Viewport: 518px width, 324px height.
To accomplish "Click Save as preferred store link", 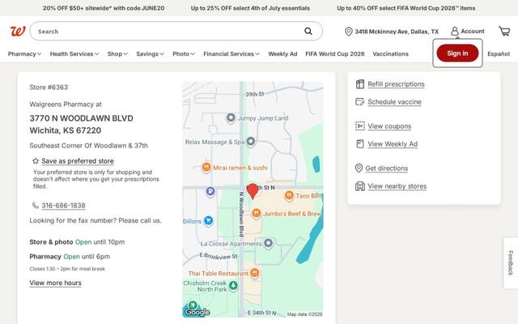I will (x=78, y=161).
